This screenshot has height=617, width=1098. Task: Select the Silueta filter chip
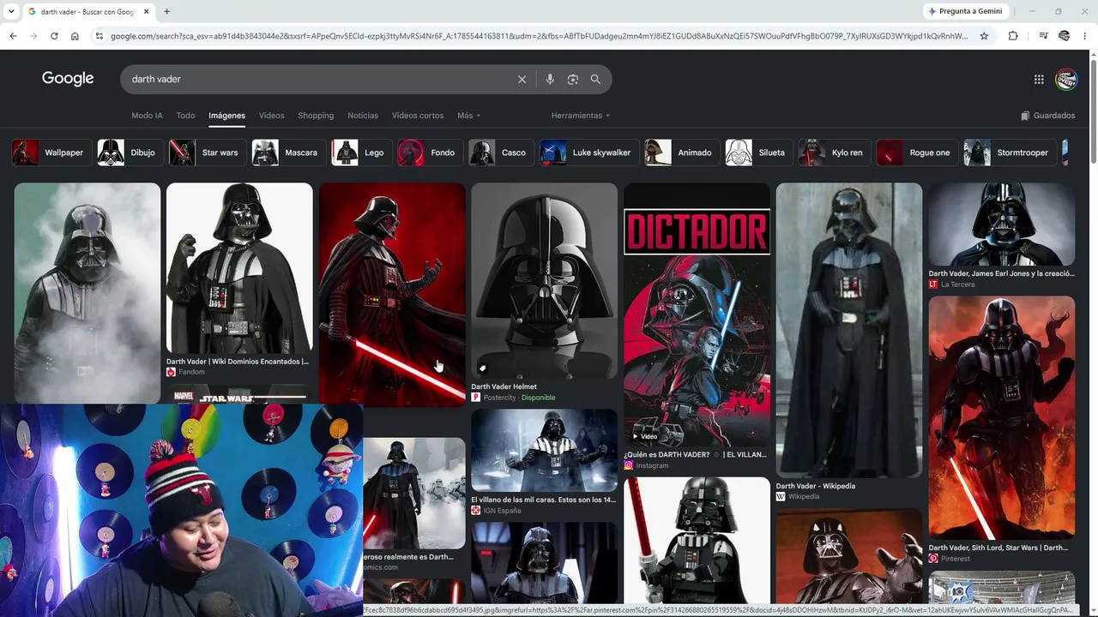pos(757,153)
